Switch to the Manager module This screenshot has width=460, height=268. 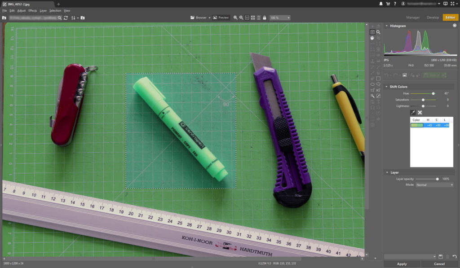tap(413, 18)
